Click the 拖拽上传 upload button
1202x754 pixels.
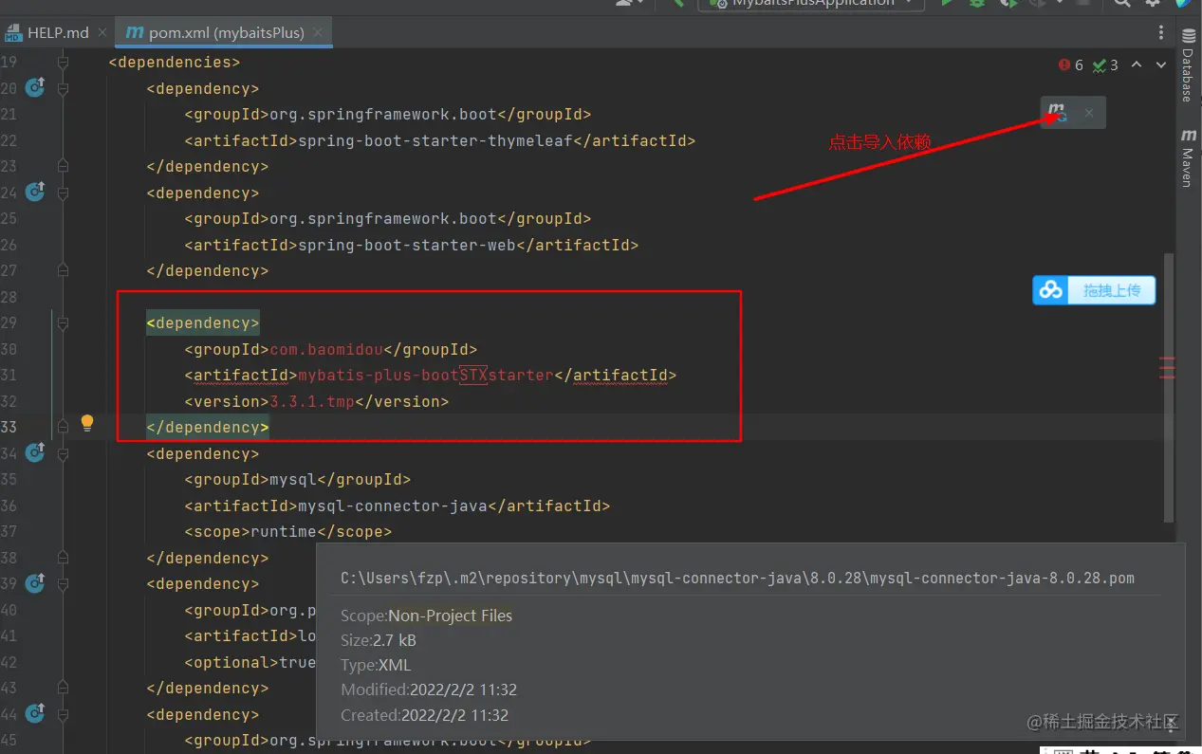(1094, 290)
